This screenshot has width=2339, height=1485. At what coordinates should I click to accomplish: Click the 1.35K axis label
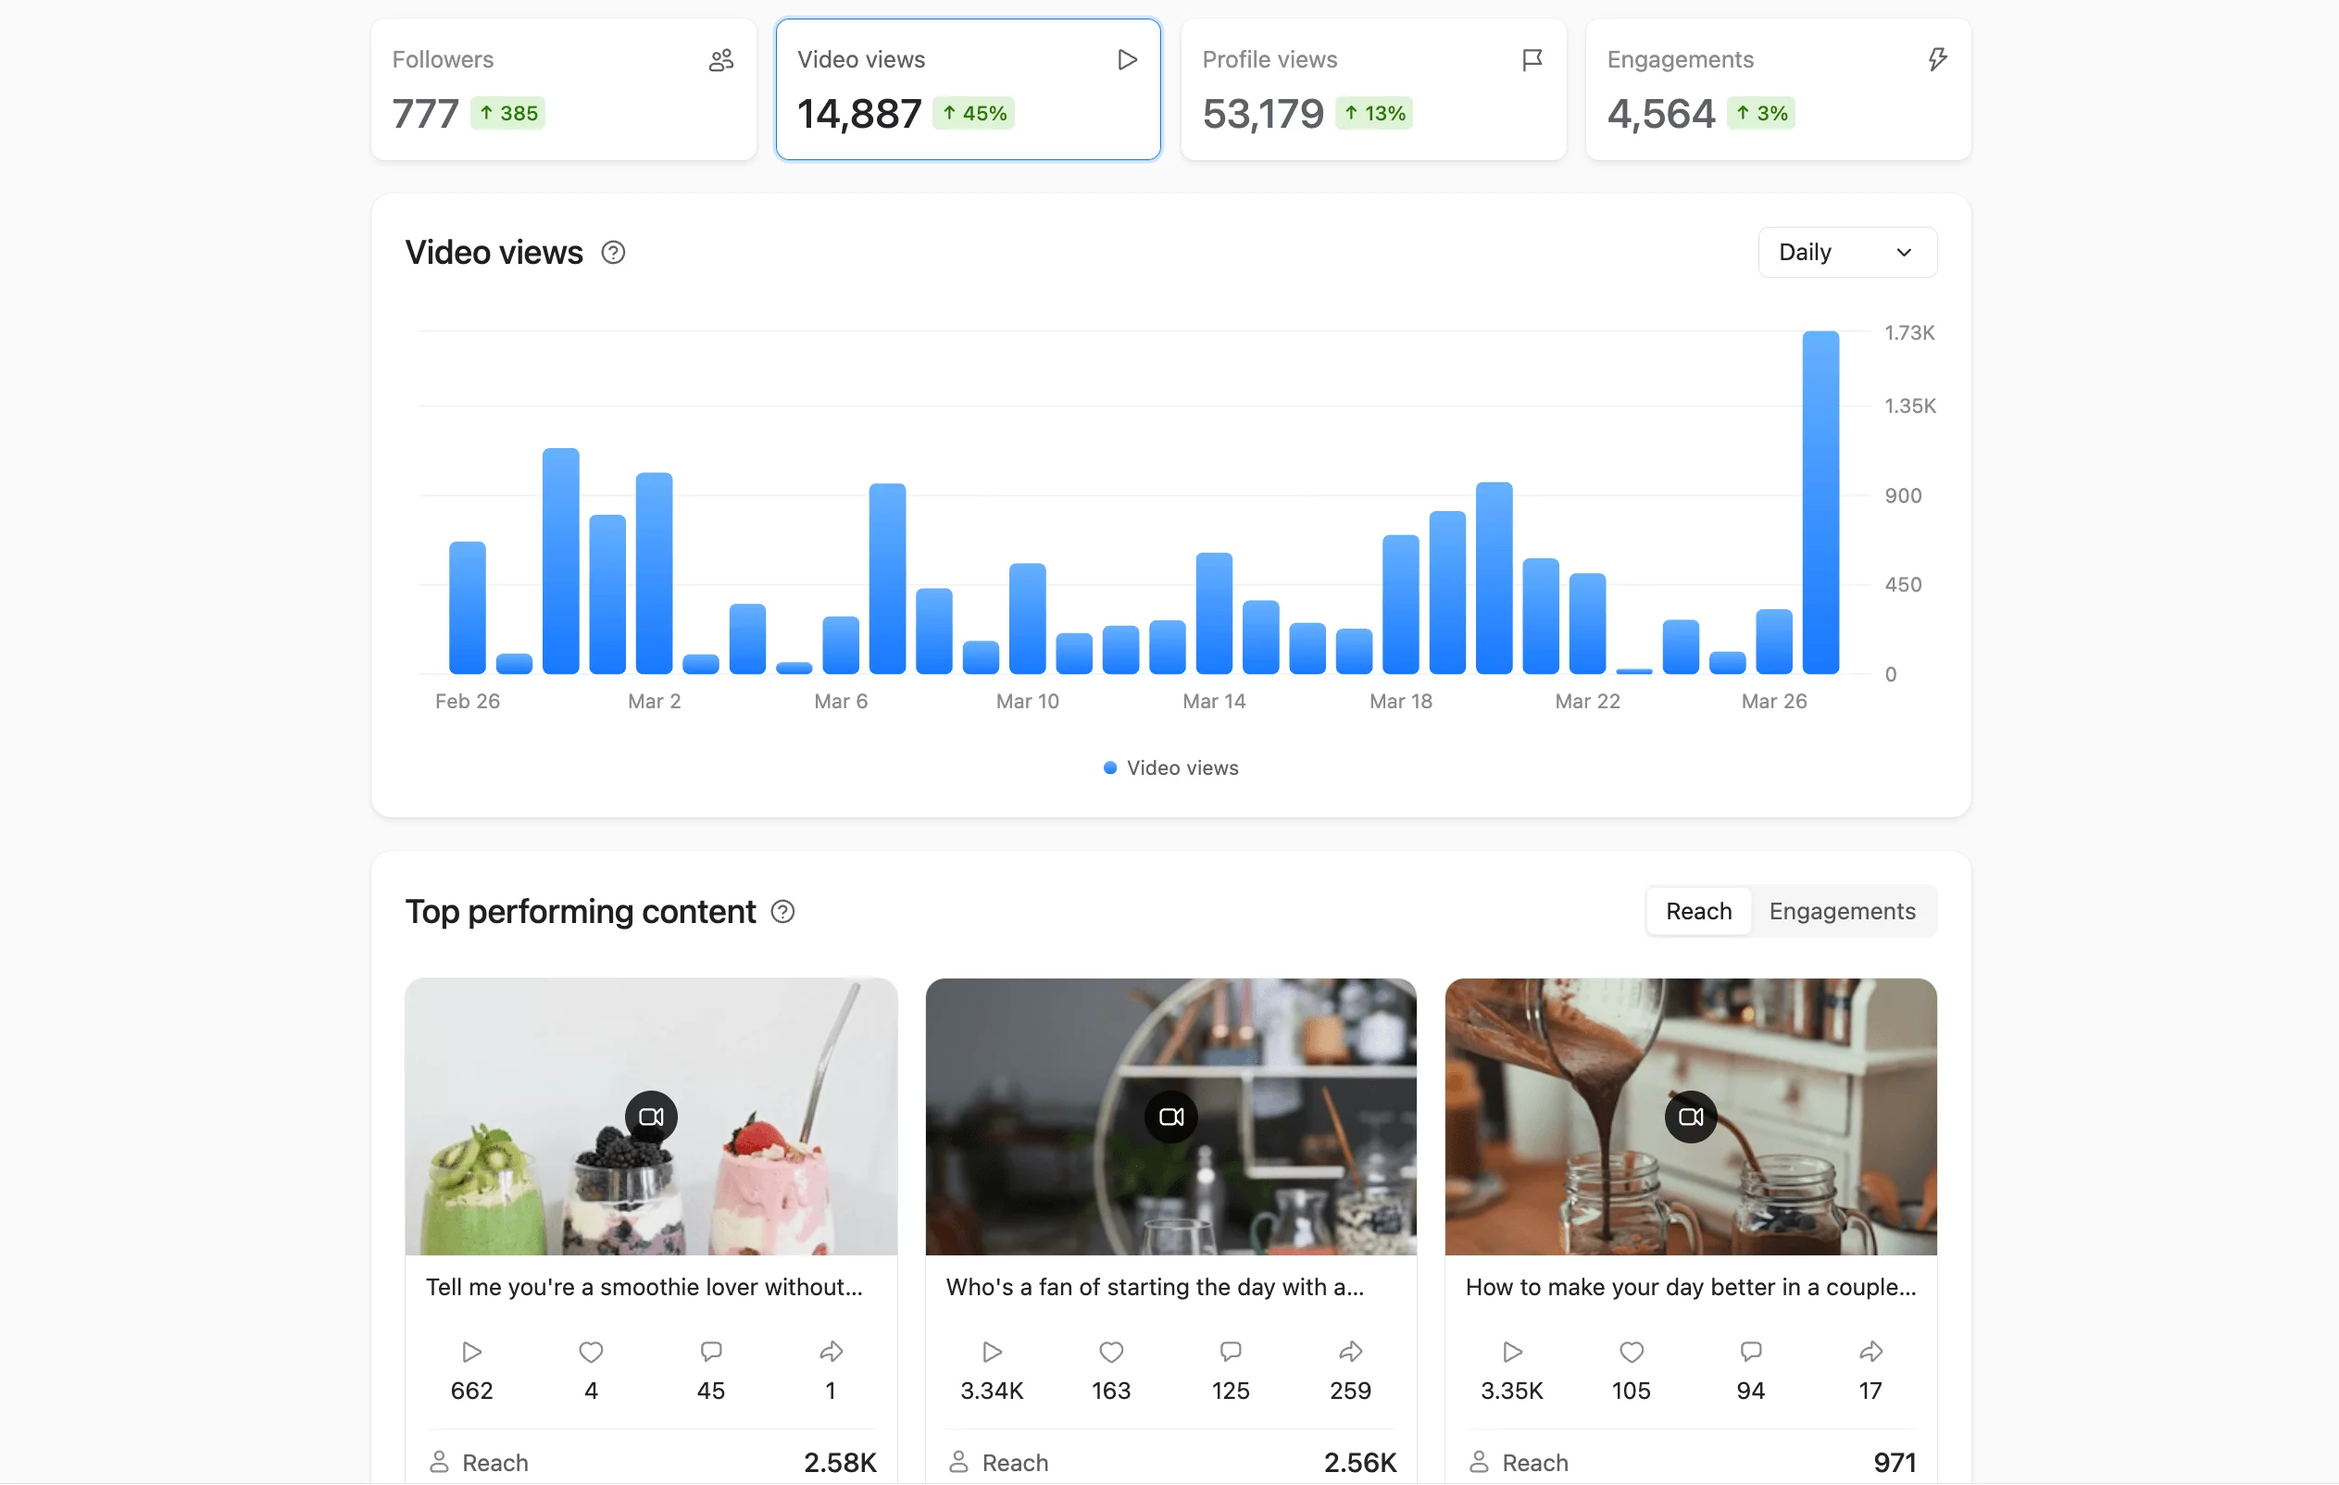click(1910, 406)
